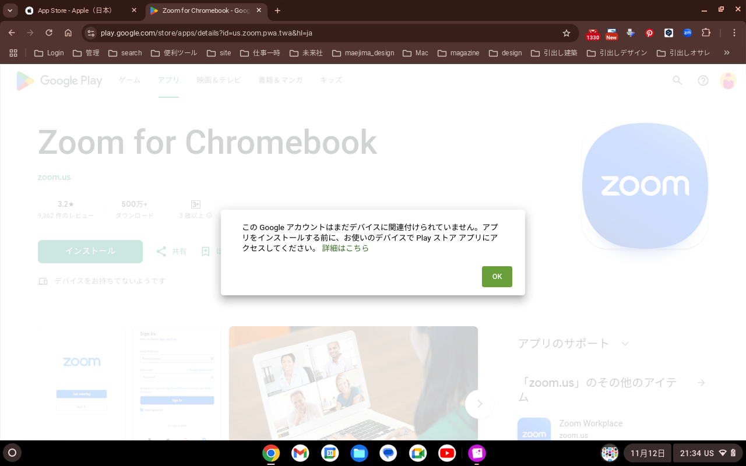Bookmark this page with star icon
The image size is (746, 466).
coord(566,33)
